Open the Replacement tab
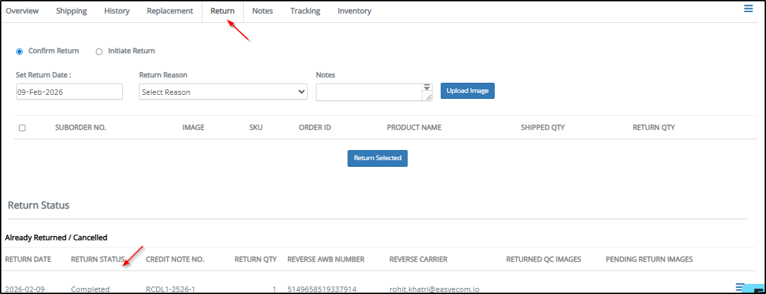 pos(169,11)
